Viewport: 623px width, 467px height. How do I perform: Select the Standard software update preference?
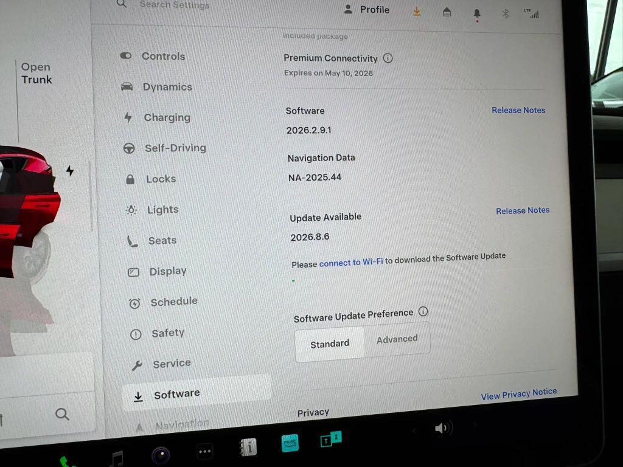tap(330, 344)
